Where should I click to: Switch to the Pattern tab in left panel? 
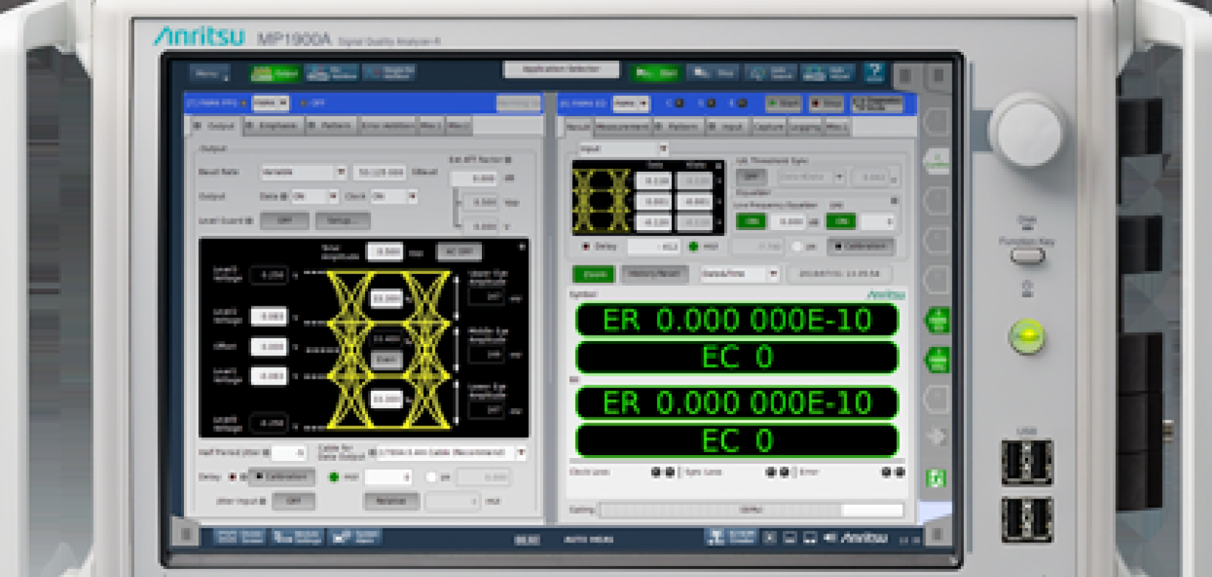tap(330, 125)
